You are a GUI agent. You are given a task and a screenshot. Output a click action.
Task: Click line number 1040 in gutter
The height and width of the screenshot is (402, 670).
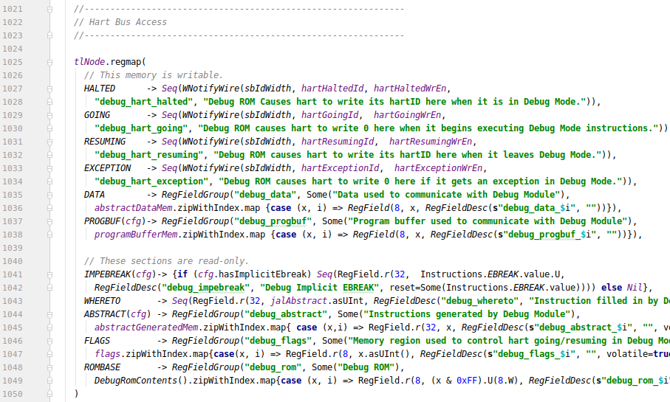point(13,261)
